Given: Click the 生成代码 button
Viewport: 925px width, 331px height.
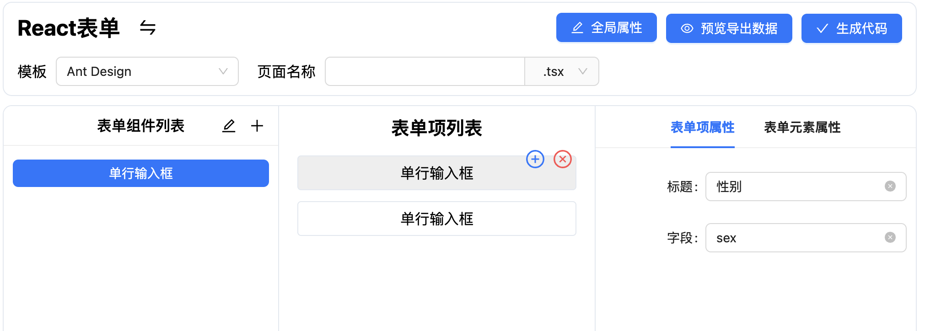Looking at the screenshot, I should (851, 28).
